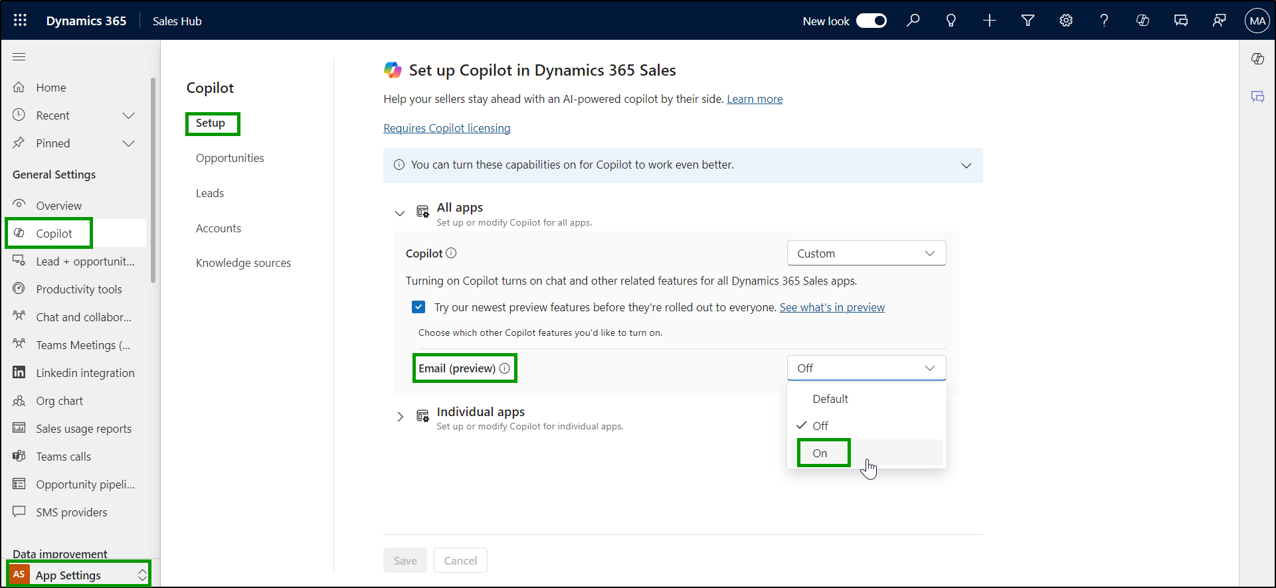Open the Copilot Custom dropdown

click(866, 254)
